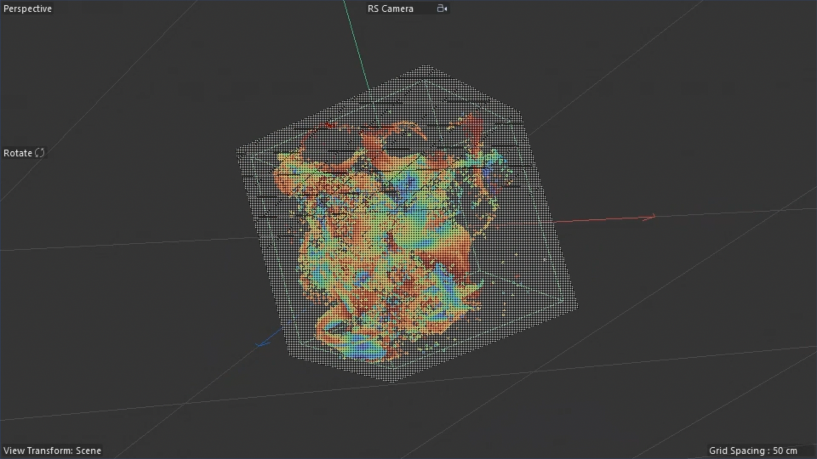Click the camera icon beside RS Camera
817x459 pixels.
coord(442,8)
